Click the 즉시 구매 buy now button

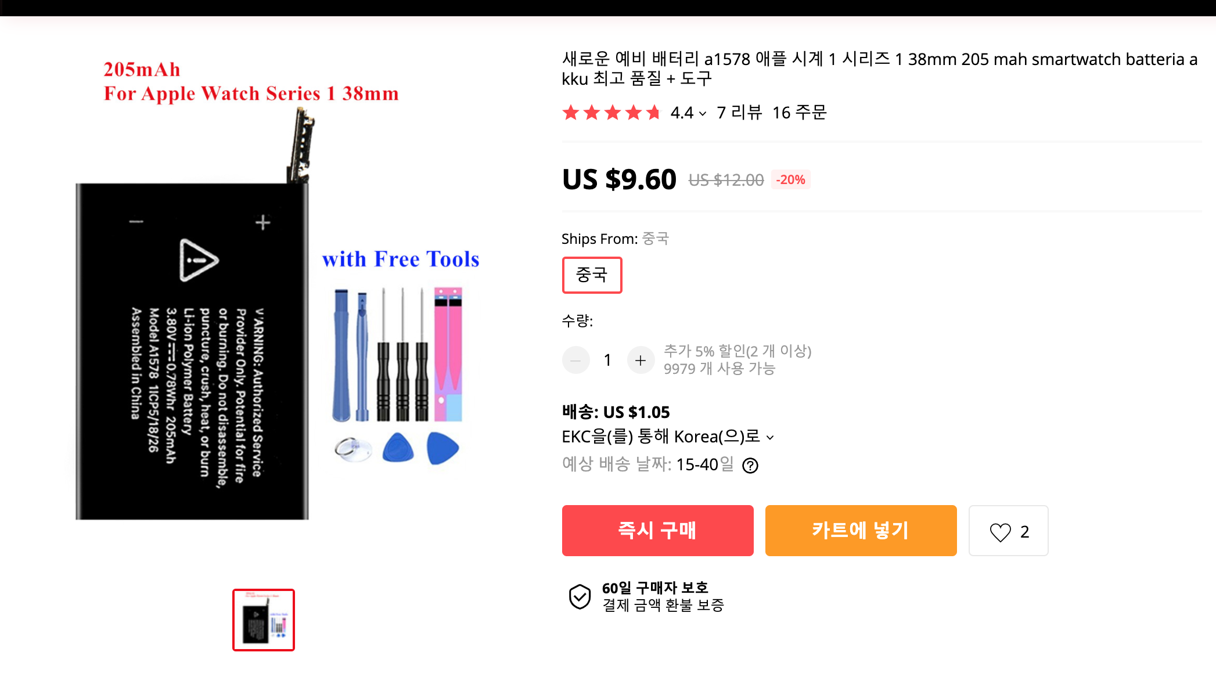tap(657, 531)
